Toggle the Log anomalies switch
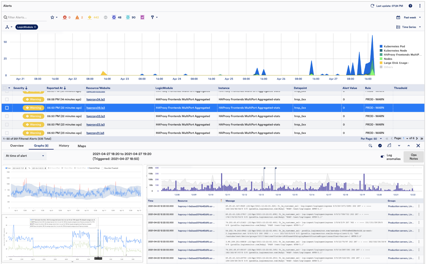The width and height of the screenshot is (426, 264). [383, 157]
